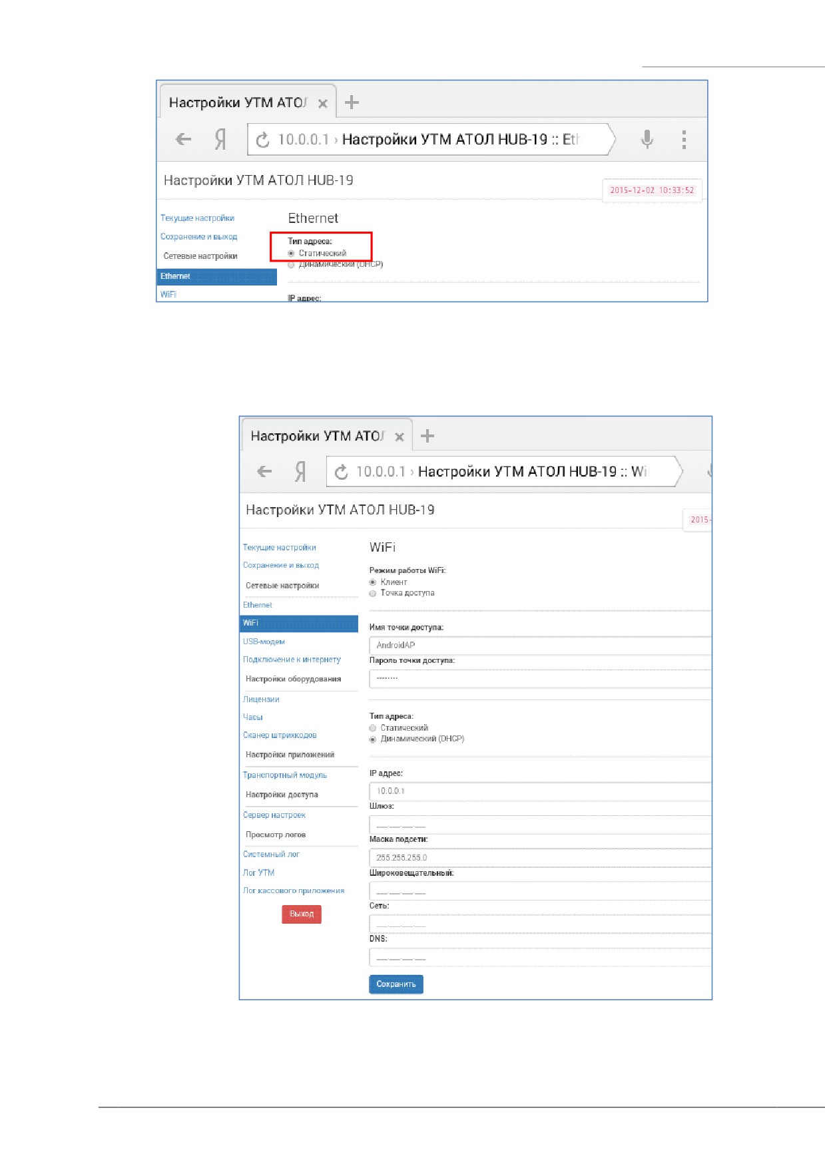Open Сохранение и выход on the Ethernet page
The width and height of the screenshot is (825, 1166).
pos(198,237)
